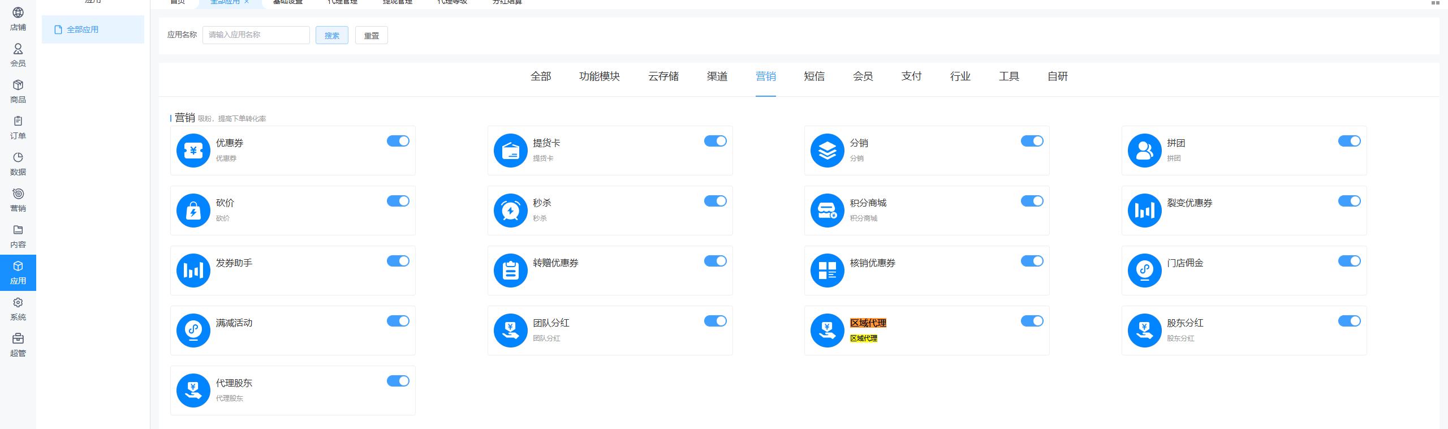Click the 拼团 group-buy app icon
1448x429 pixels.
coord(1145,151)
